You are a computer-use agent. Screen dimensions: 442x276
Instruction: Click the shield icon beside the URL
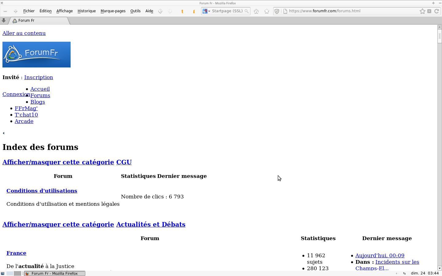point(277,11)
